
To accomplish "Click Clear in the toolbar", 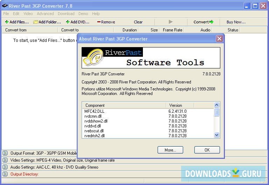I will pos(138,22).
